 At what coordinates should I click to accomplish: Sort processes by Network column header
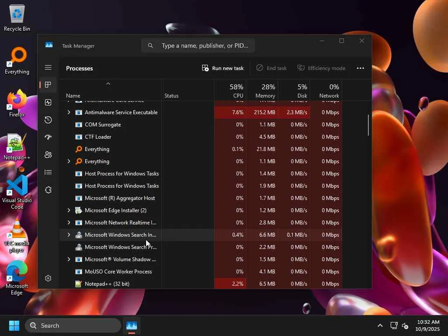point(326,90)
